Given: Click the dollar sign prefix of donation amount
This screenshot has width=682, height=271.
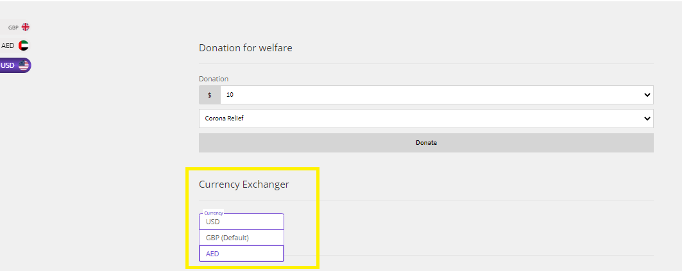Looking at the screenshot, I should (210, 95).
